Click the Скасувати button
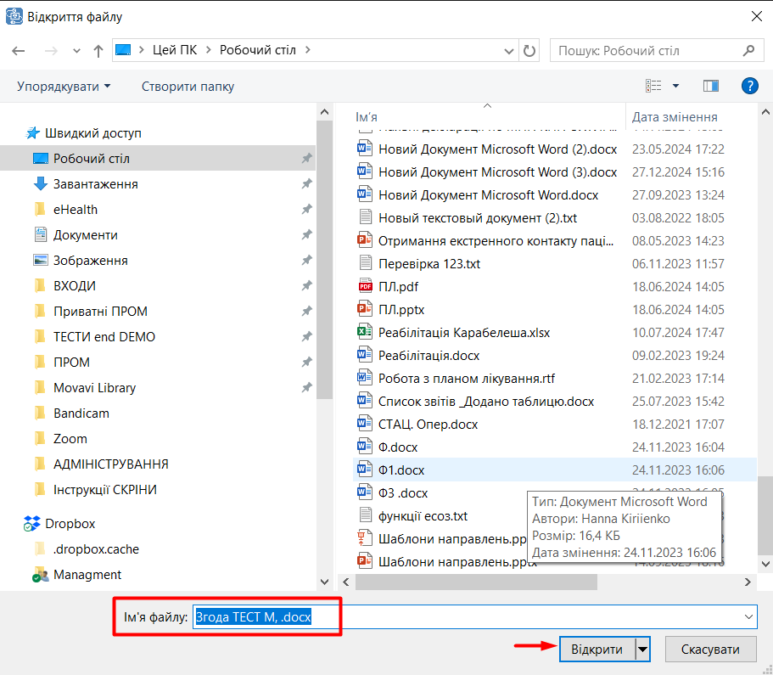This screenshot has width=773, height=675. [710, 650]
